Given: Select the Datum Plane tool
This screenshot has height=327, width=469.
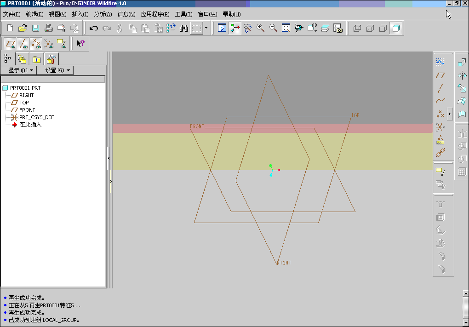Looking at the screenshot, I should (x=440, y=75).
